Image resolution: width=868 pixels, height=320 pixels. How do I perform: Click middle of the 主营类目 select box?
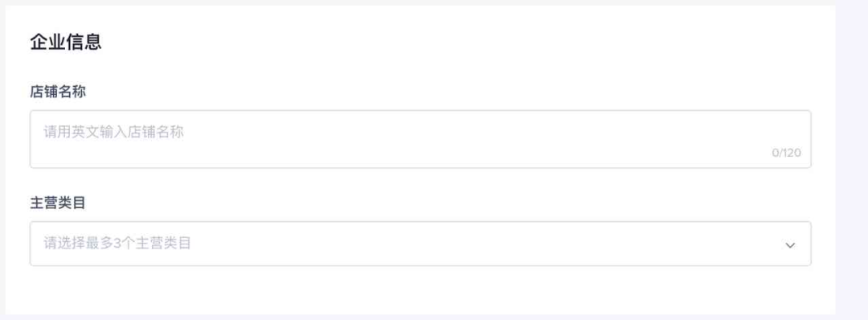pos(420,244)
